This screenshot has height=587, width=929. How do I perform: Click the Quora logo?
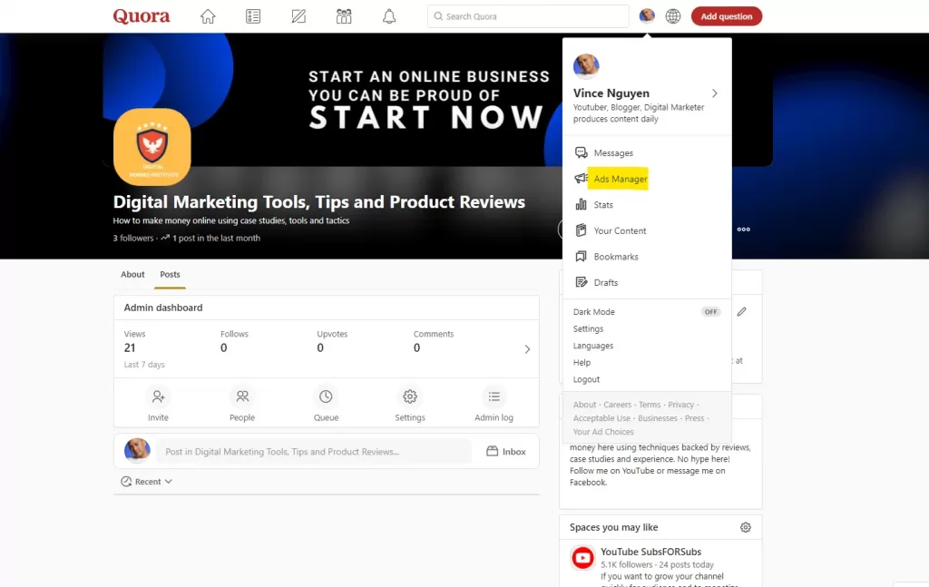point(142,16)
